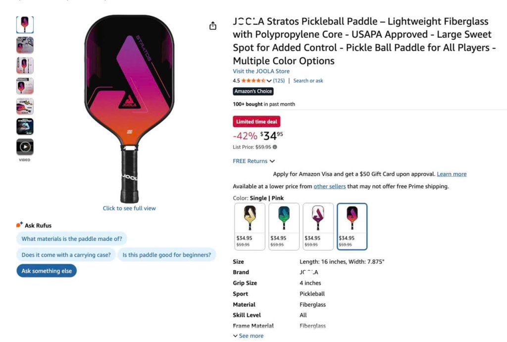507x342 pixels.
Task: Open Learn more about Amazon Visa
Action: pos(452,174)
